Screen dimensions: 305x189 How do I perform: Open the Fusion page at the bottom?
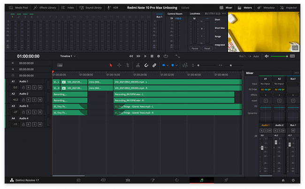pos(152,180)
